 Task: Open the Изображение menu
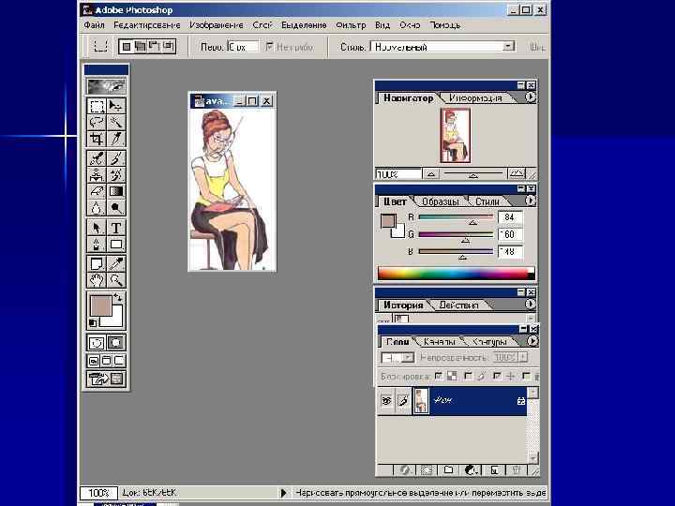coord(217,25)
